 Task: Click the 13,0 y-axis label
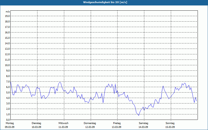(7, 49)
